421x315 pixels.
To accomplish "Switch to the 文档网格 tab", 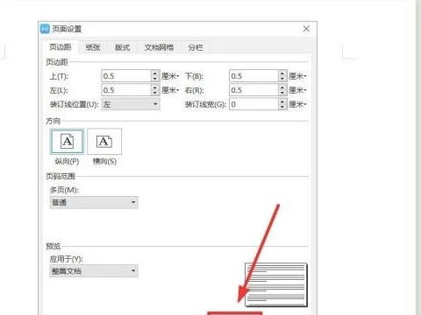I will point(159,47).
